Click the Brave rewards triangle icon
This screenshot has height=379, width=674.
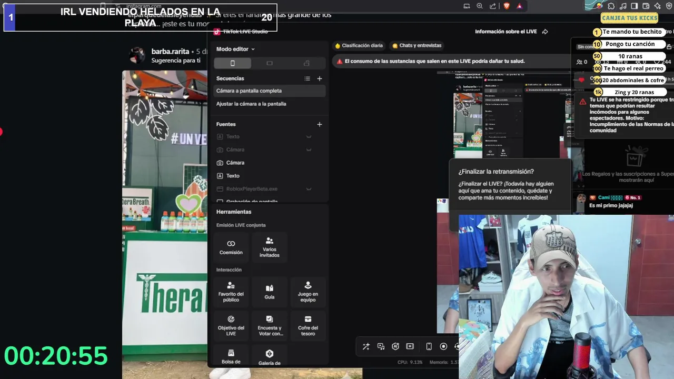(x=519, y=6)
